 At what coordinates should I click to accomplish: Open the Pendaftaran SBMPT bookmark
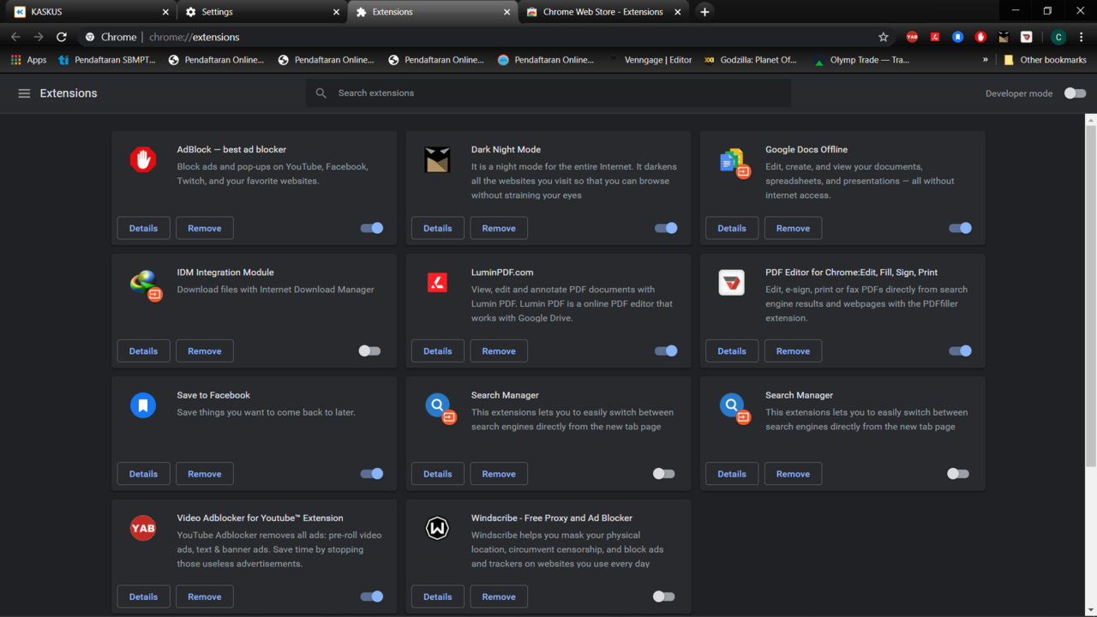[x=107, y=60]
